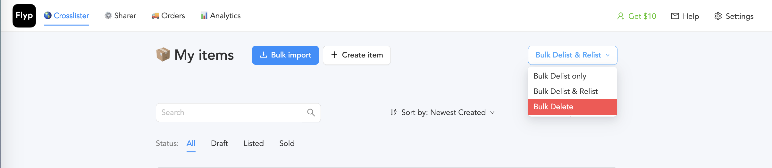
Task: Collapse the Bulk Delist & Relist dropdown
Action: [572, 55]
